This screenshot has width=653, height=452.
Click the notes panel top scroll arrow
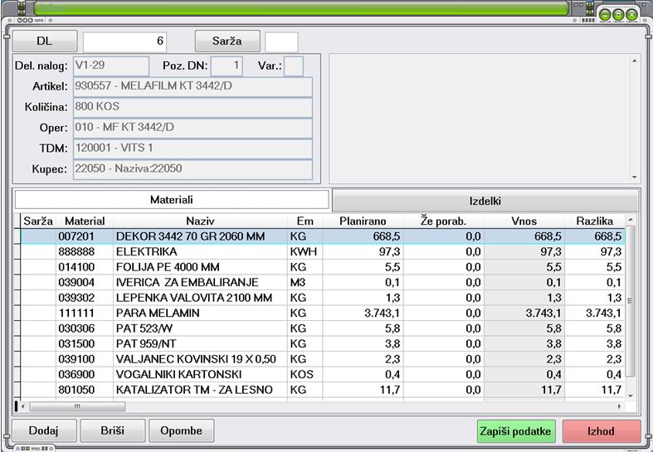tap(634, 61)
